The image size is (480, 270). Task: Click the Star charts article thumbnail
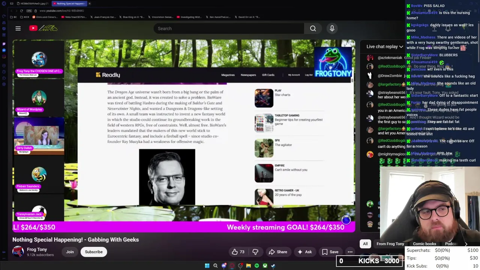(x=264, y=98)
